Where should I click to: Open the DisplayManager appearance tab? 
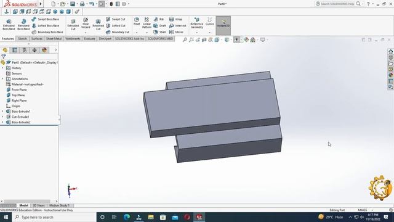(x=44, y=50)
